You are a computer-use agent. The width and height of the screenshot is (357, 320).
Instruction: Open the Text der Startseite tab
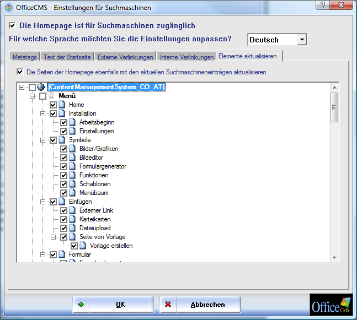67,57
